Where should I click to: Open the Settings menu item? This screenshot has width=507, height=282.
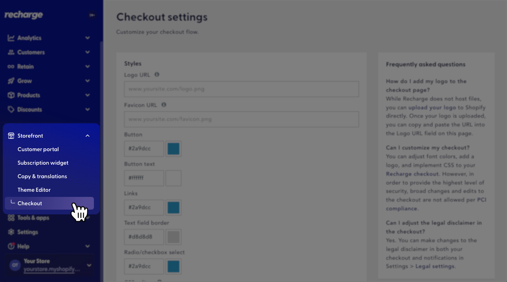pos(28,232)
